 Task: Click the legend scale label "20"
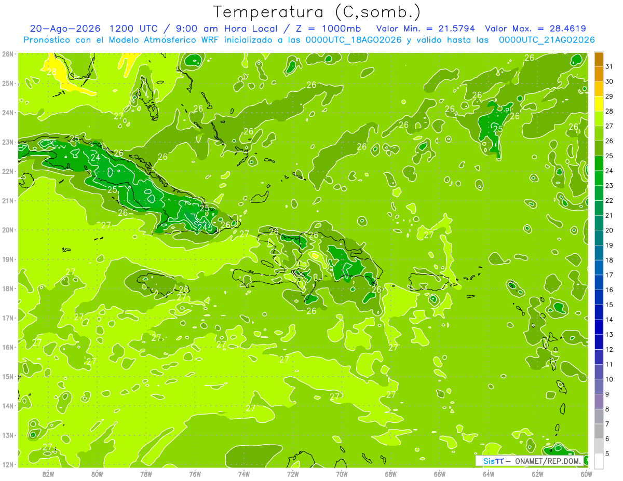610,230
